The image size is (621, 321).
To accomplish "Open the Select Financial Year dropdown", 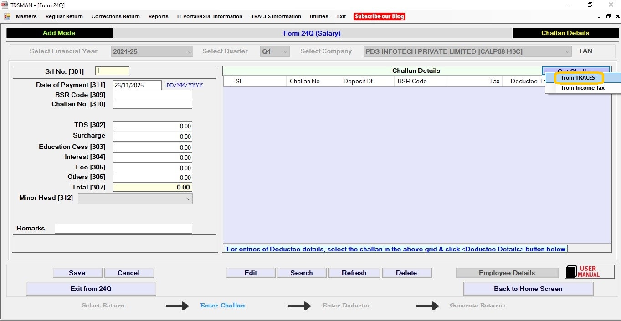I will click(189, 51).
